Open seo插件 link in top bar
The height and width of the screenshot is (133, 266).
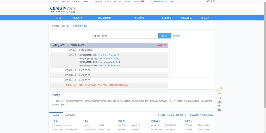click(x=137, y=1)
